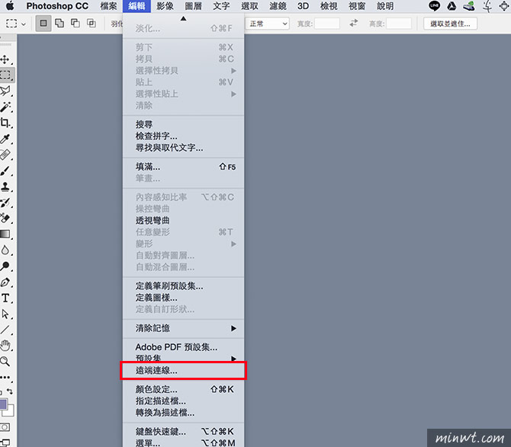511x447 pixels.
Task: Select the History Brush tool
Action: (5, 203)
